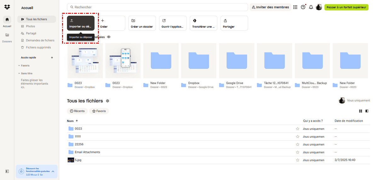Click the Dropbox logo icon
This screenshot has width=378, height=180.
coord(7,7)
